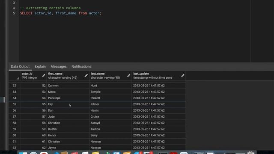This screenshot has height=154, width=274.
Task: Click the first_name cell "Christian" in row 61
Action: [x=68, y=142]
